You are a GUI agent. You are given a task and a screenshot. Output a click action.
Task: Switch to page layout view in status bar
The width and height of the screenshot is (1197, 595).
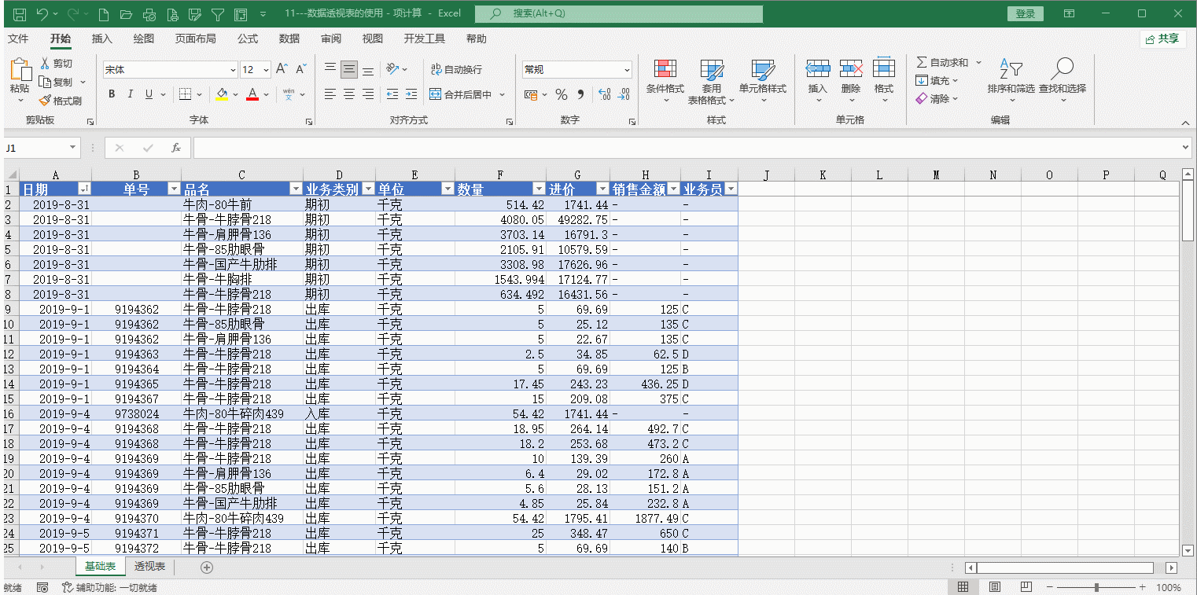(x=995, y=587)
